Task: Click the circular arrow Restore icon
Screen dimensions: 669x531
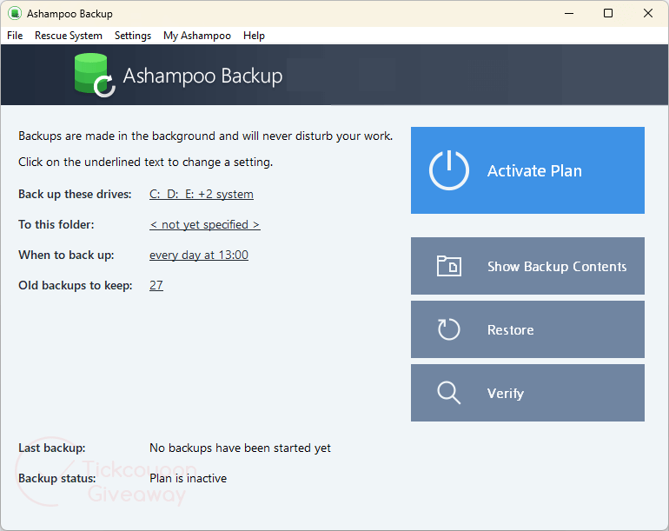Action: (x=449, y=329)
